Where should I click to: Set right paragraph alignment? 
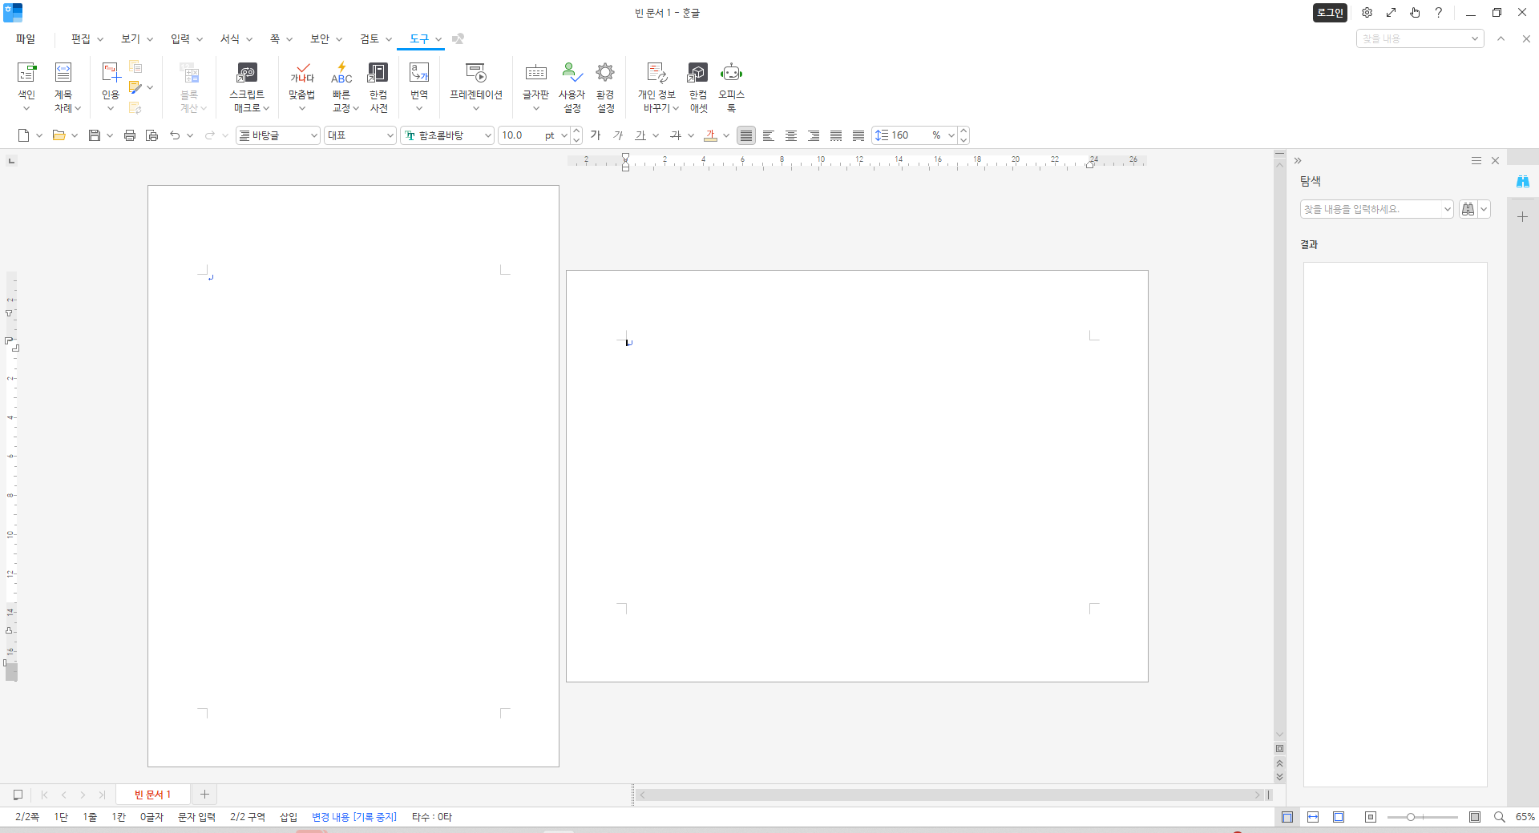[814, 135]
